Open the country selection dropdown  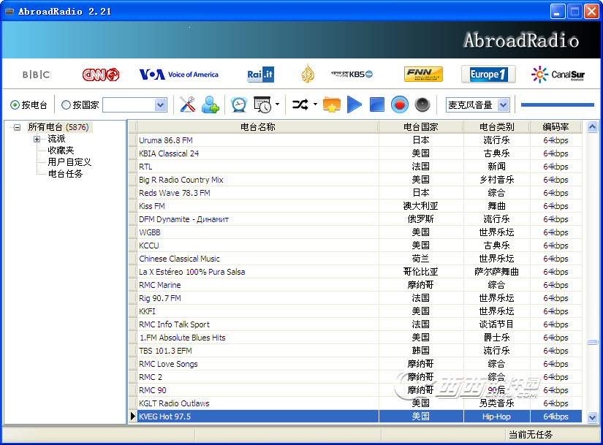coord(161,105)
